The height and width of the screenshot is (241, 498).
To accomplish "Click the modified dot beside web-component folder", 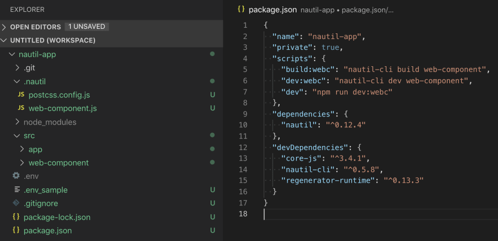I will pos(212,162).
